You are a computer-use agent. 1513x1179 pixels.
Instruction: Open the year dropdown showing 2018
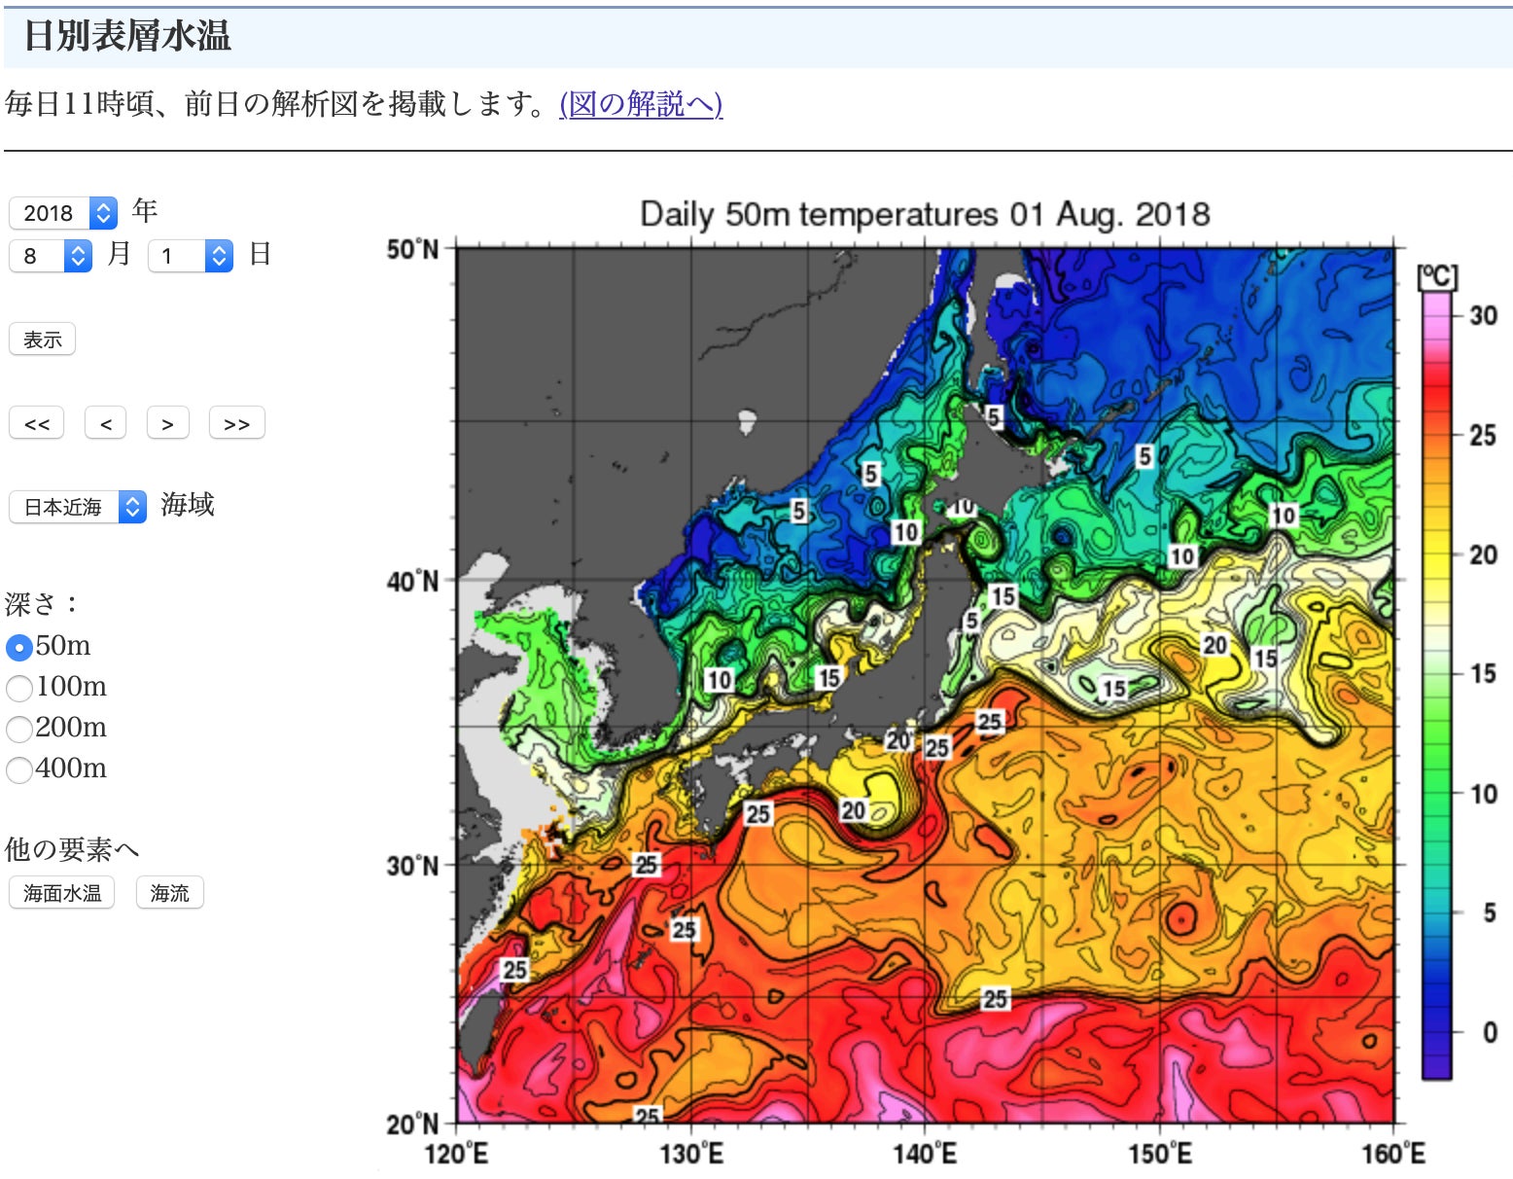[62, 213]
